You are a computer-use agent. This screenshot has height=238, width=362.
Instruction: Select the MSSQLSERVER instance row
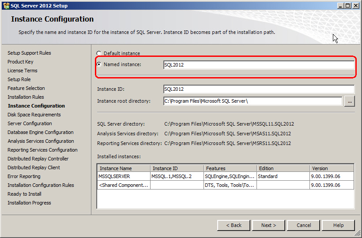[x=124, y=176]
